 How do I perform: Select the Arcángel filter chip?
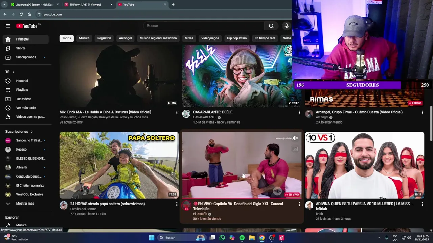(x=125, y=38)
